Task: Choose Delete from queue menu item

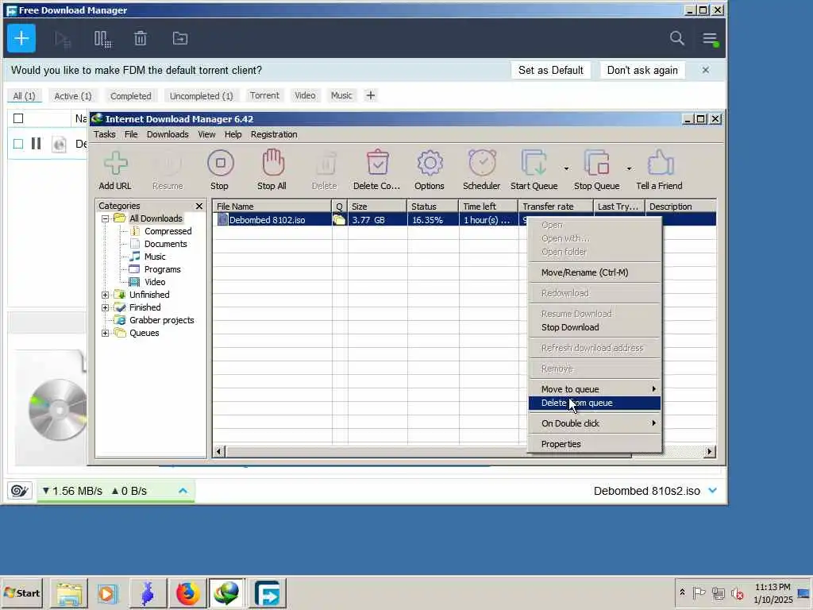Action: pyautogui.click(x=594, y=403)
